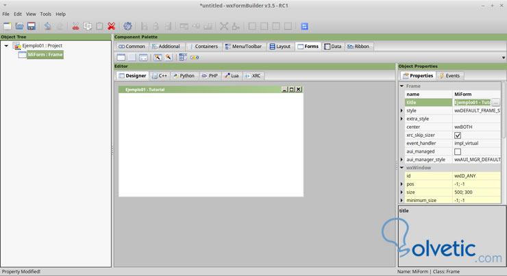Image resolution: width=507 pixels, height=276 pixels.
Task: Click the blue sizer icon at toolbar end
Action: tap(305, 26)
